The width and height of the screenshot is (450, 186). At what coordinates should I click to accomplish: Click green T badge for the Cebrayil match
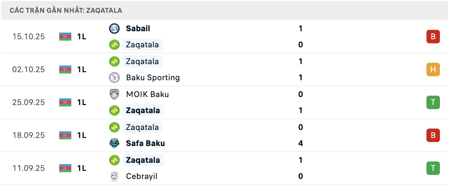pos(433,168)
